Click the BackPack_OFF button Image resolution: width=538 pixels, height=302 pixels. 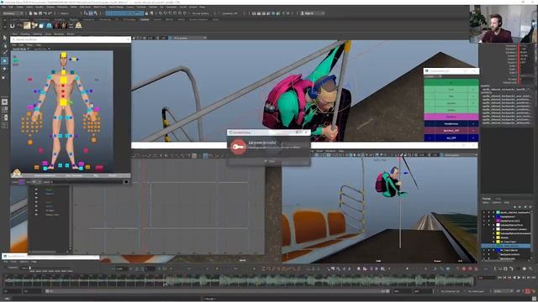click(451, 131)
